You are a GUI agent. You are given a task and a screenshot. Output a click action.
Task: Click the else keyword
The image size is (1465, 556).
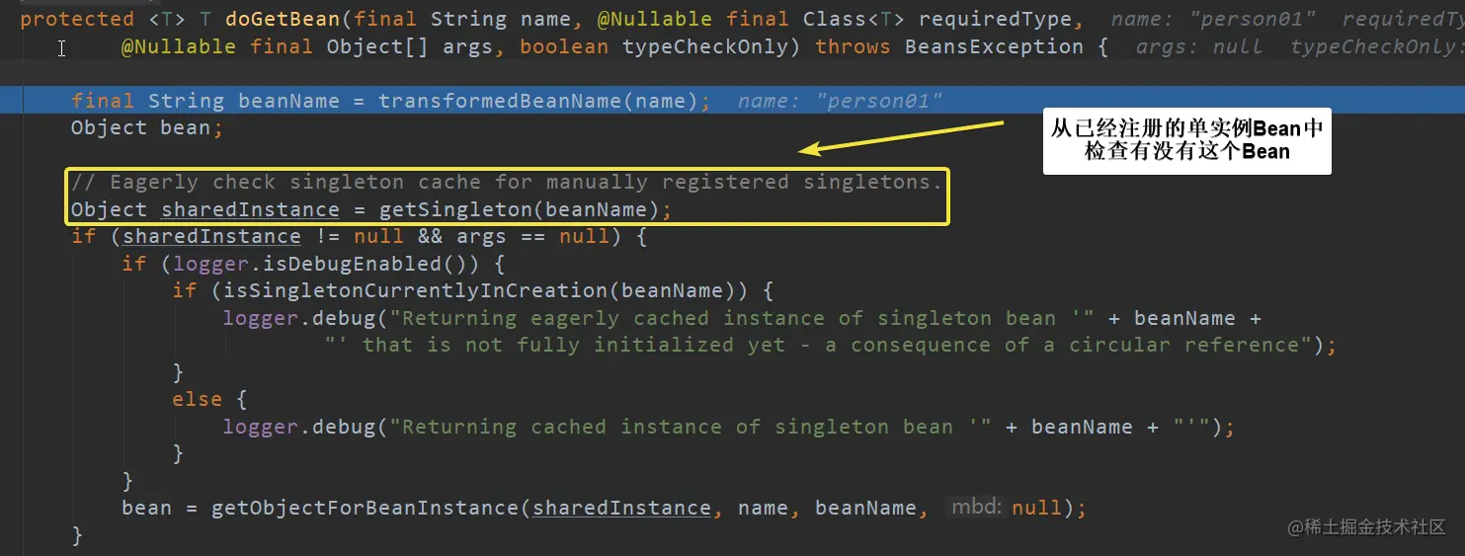tap(198, 399)
